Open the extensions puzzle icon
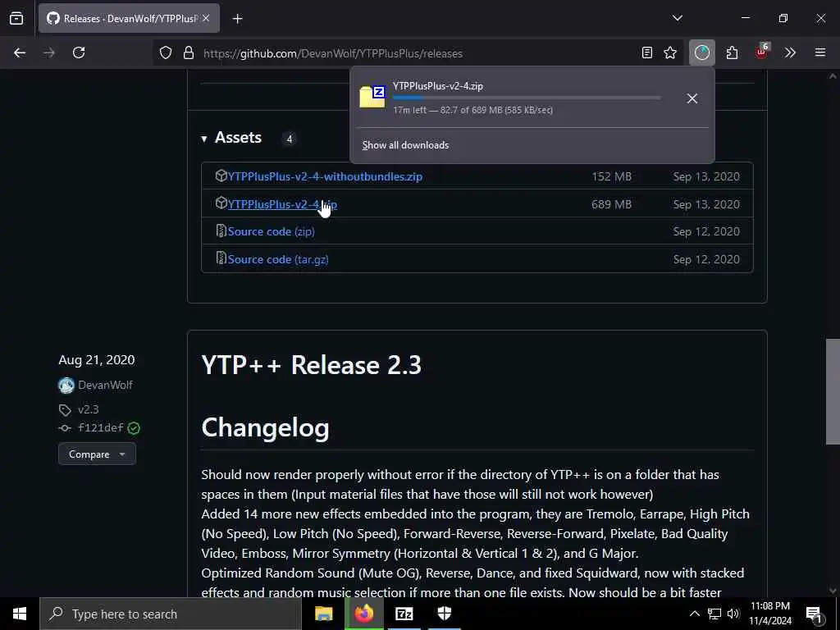The width and height of the screenshot is (840, 630). tap(732, 52)
